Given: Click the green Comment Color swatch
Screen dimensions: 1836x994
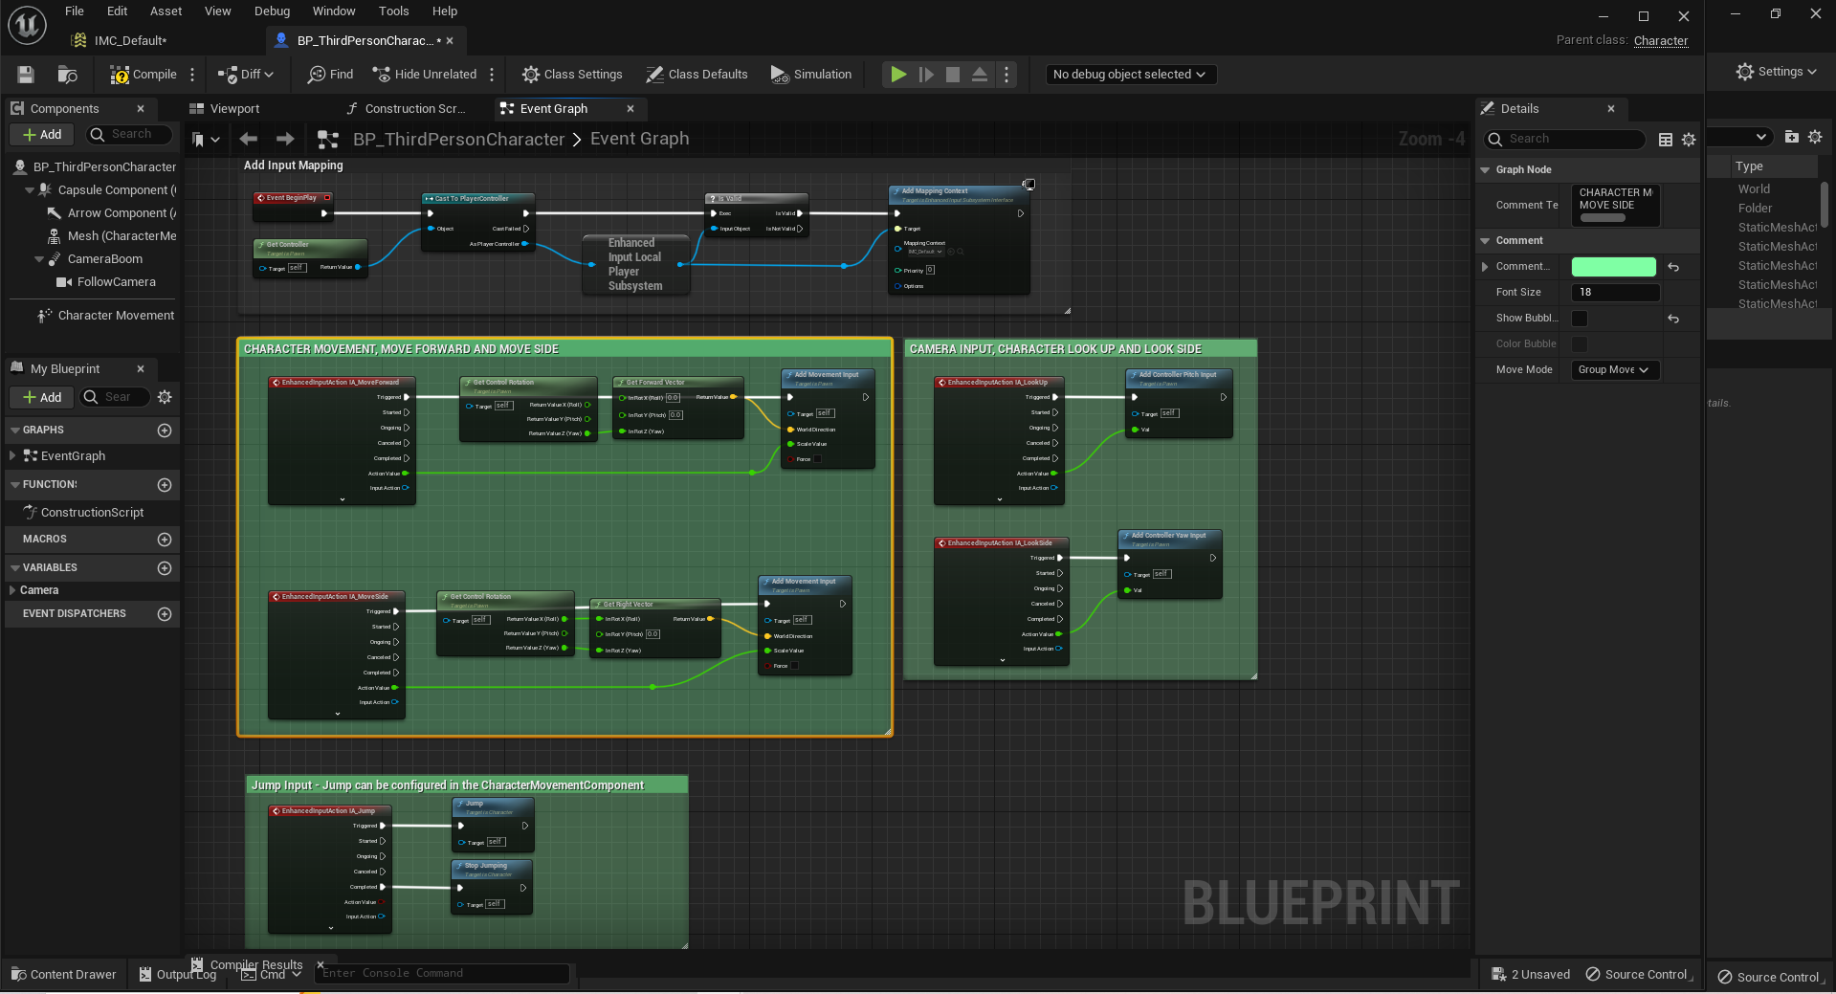Looking at the screenshot, I should pyautogui.click(x=1613, y=267).
